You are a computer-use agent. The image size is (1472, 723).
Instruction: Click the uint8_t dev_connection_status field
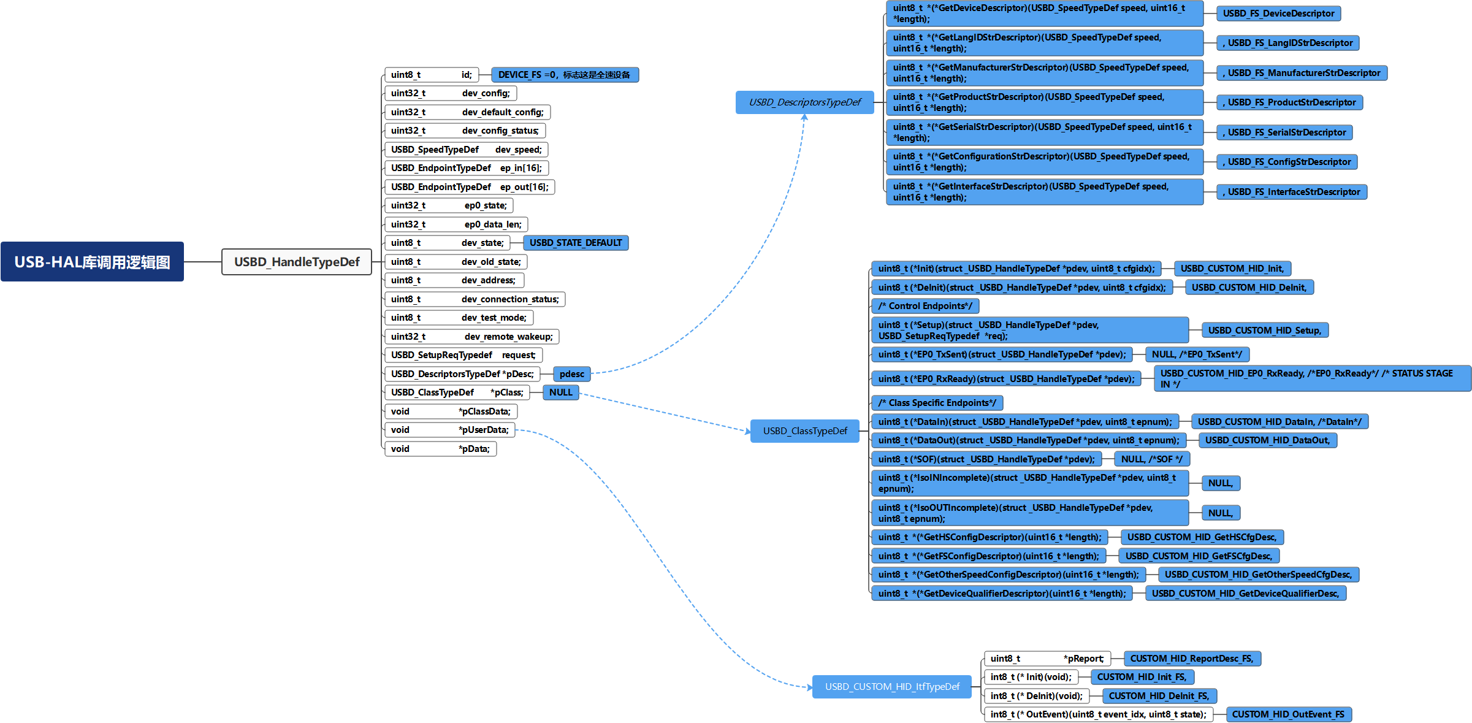[475, 299]
